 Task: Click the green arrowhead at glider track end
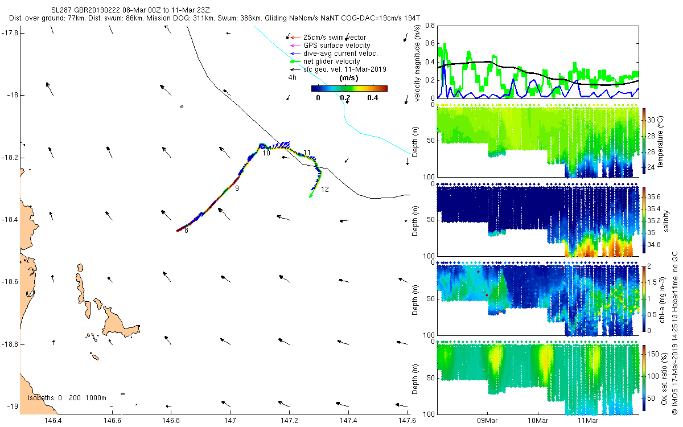pyautogui.click(x=311, y=196)
